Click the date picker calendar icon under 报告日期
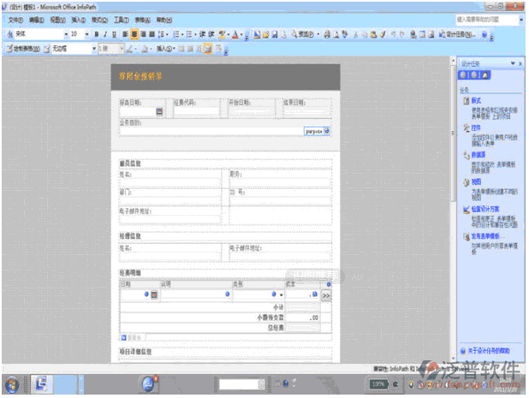The width and height of the screenshot is (529, 398). [x=159, y=111]
